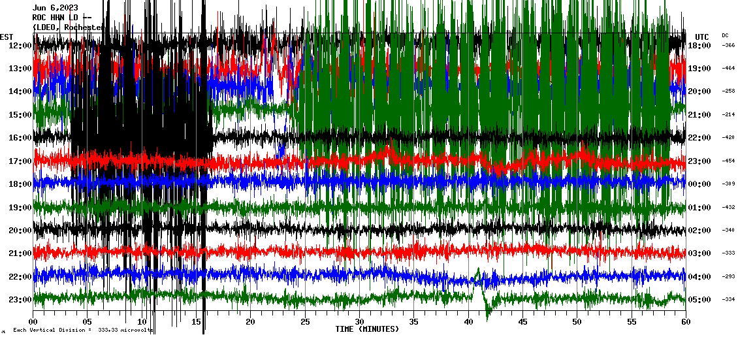Click the UTC column header
The height and width of the screenshot is (339, 738).
[702, 37]
